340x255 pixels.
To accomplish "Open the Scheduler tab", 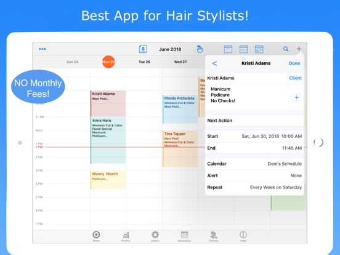I will coord(185,237).
